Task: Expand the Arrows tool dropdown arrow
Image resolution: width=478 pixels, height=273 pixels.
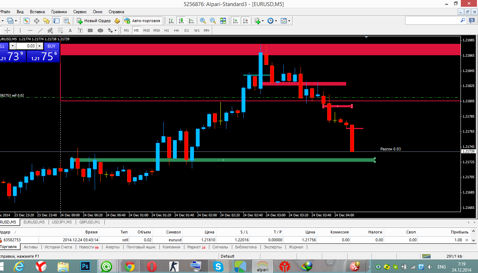Action: [x=116, y=30]
